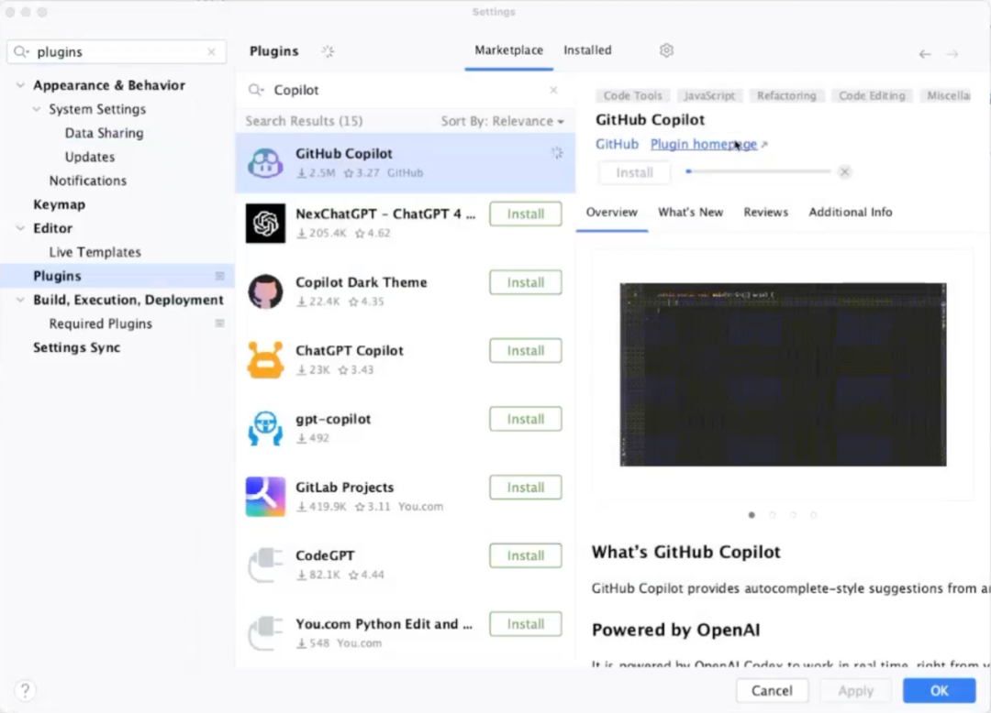Click the You.com Python Edit plug icon
This screenshot has height=713, width=991.
tap(265, 633)
